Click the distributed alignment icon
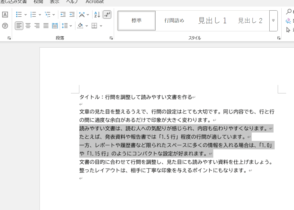This screenshot has height=210, width=294. point(55,26)
